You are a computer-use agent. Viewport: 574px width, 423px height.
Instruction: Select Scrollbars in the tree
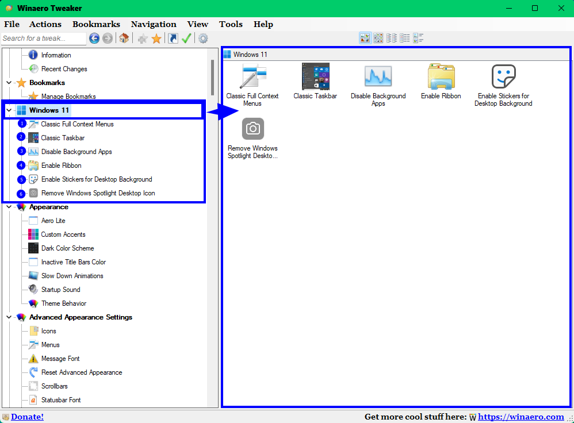[54, 386]
